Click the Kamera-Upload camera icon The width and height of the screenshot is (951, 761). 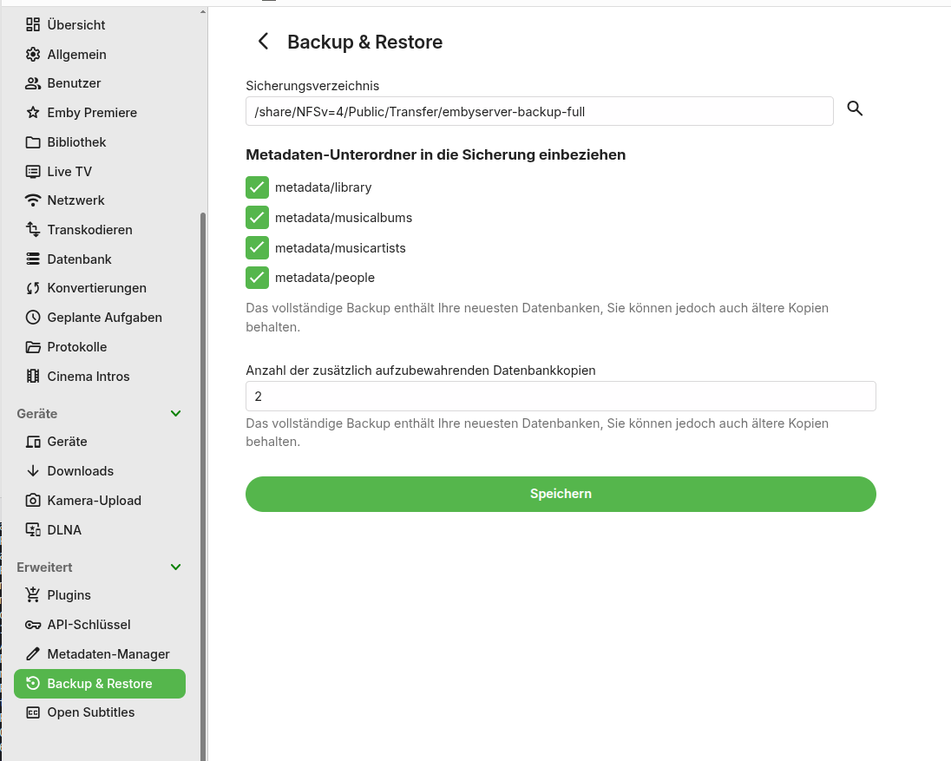[33, 501]
